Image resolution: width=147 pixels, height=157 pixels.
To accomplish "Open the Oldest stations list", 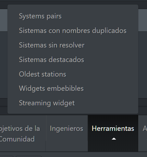I will click(43, 74).
